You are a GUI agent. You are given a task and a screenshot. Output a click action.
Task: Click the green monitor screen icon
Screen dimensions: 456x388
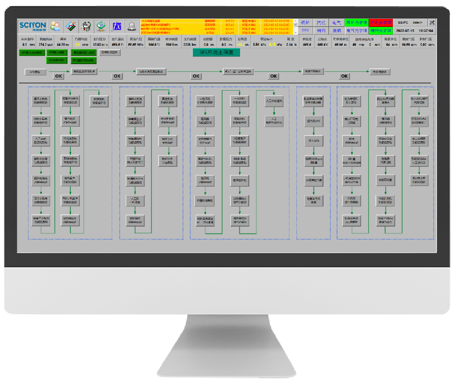(101, 26)
